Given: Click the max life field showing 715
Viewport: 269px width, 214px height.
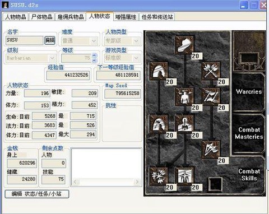Looking at the screenshot, I should [83, 116].
